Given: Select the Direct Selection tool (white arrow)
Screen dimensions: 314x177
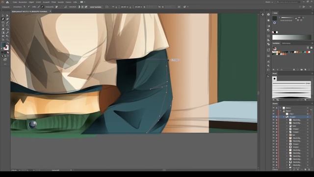Looking at the screenshot, I should point(7,15).
